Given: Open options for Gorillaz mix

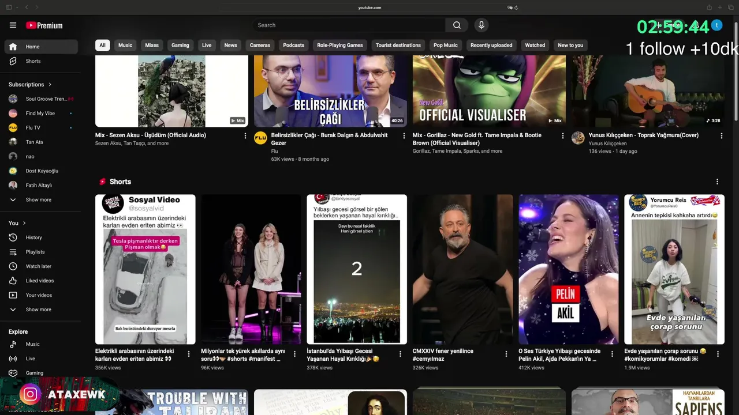Looking at the screenshot, I should [x=562, y=136].
